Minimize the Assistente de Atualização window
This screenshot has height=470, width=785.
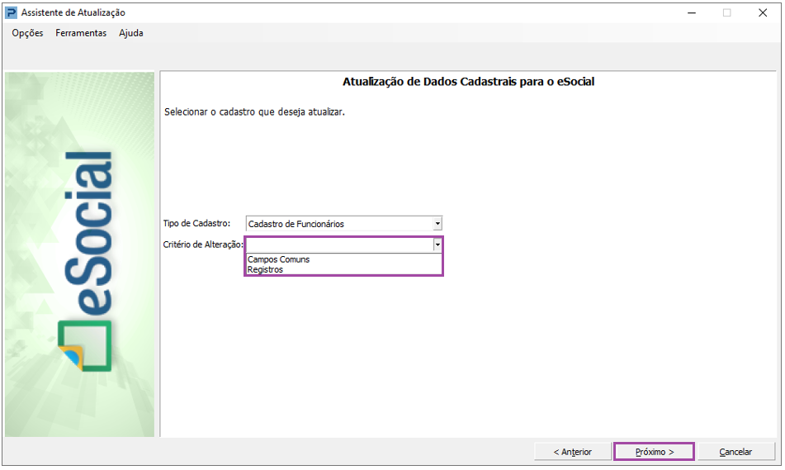(692, 12)
